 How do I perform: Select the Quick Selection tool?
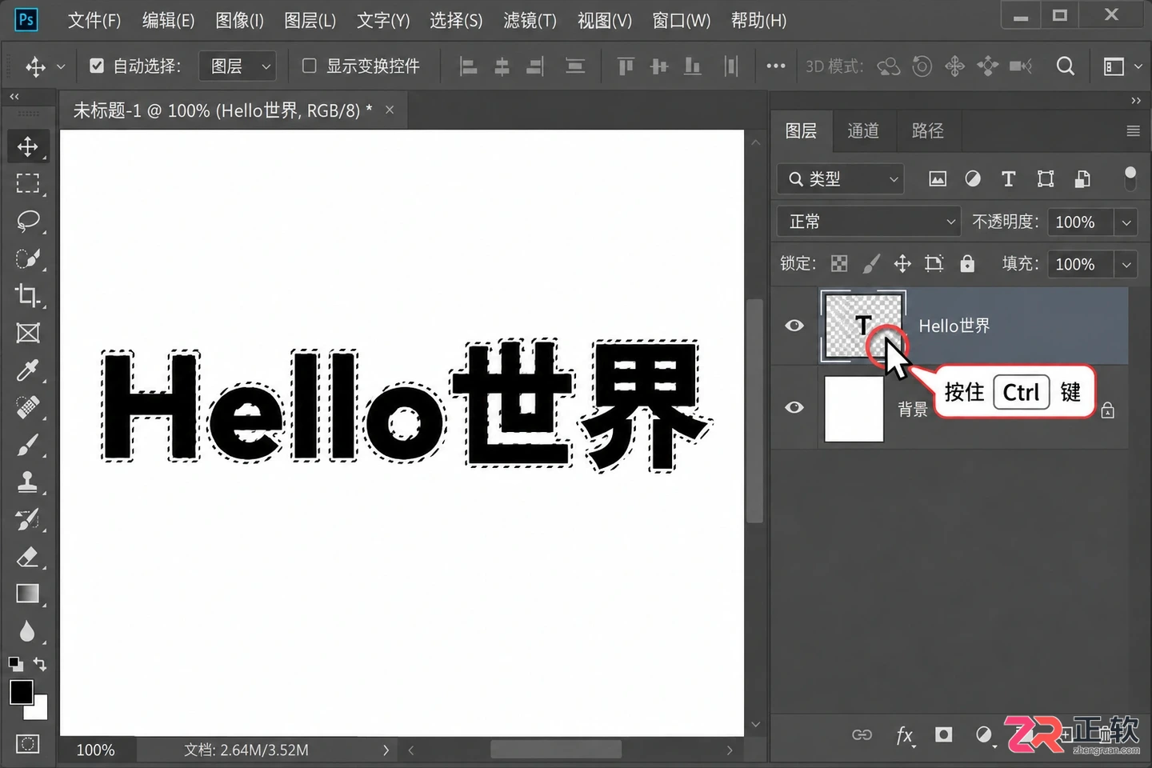click(28, 258)
